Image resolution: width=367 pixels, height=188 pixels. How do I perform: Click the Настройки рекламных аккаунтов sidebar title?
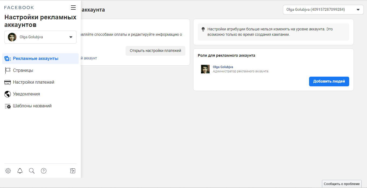point(40,21)
